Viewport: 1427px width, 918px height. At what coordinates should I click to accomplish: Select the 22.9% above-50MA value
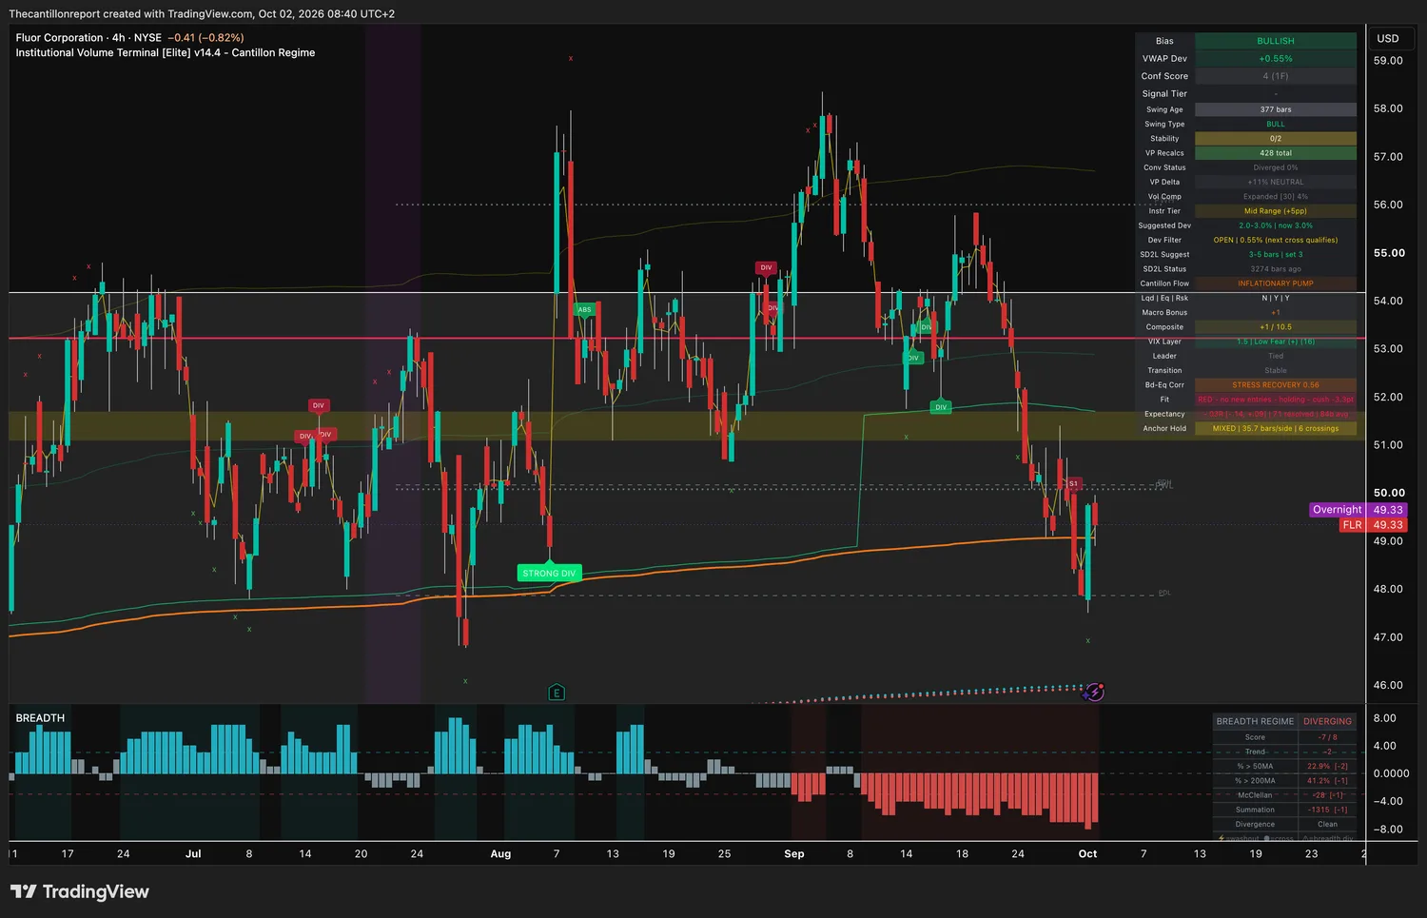point(1327,766)
